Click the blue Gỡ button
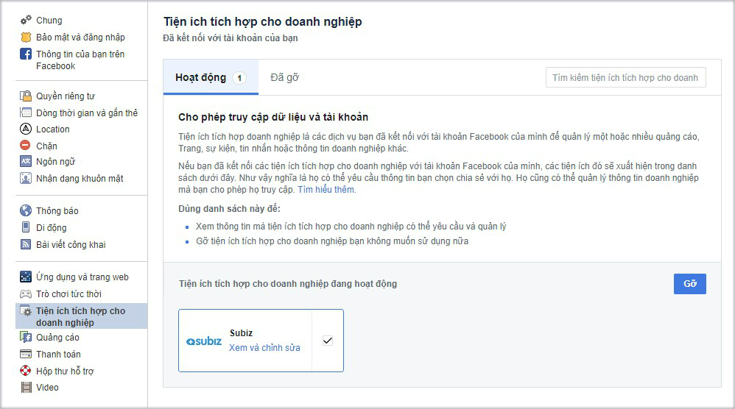 689,284
